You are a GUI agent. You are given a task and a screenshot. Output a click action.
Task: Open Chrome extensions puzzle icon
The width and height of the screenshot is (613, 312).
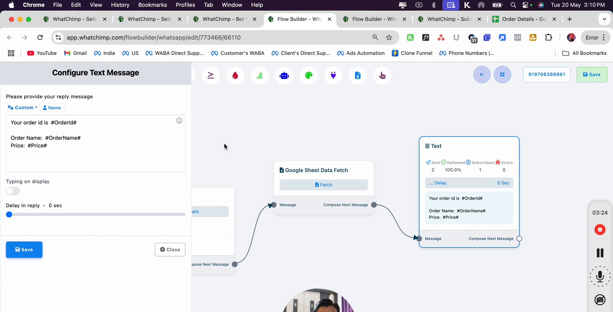tap(548, 38)
